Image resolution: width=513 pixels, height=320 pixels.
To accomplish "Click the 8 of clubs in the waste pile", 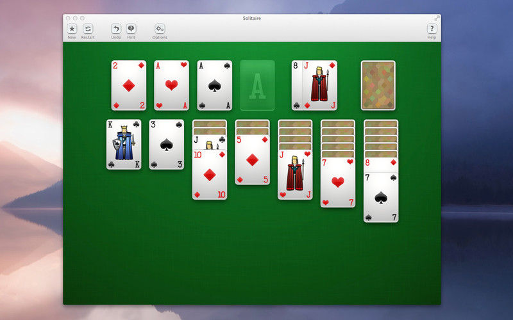I will (296, 85).
